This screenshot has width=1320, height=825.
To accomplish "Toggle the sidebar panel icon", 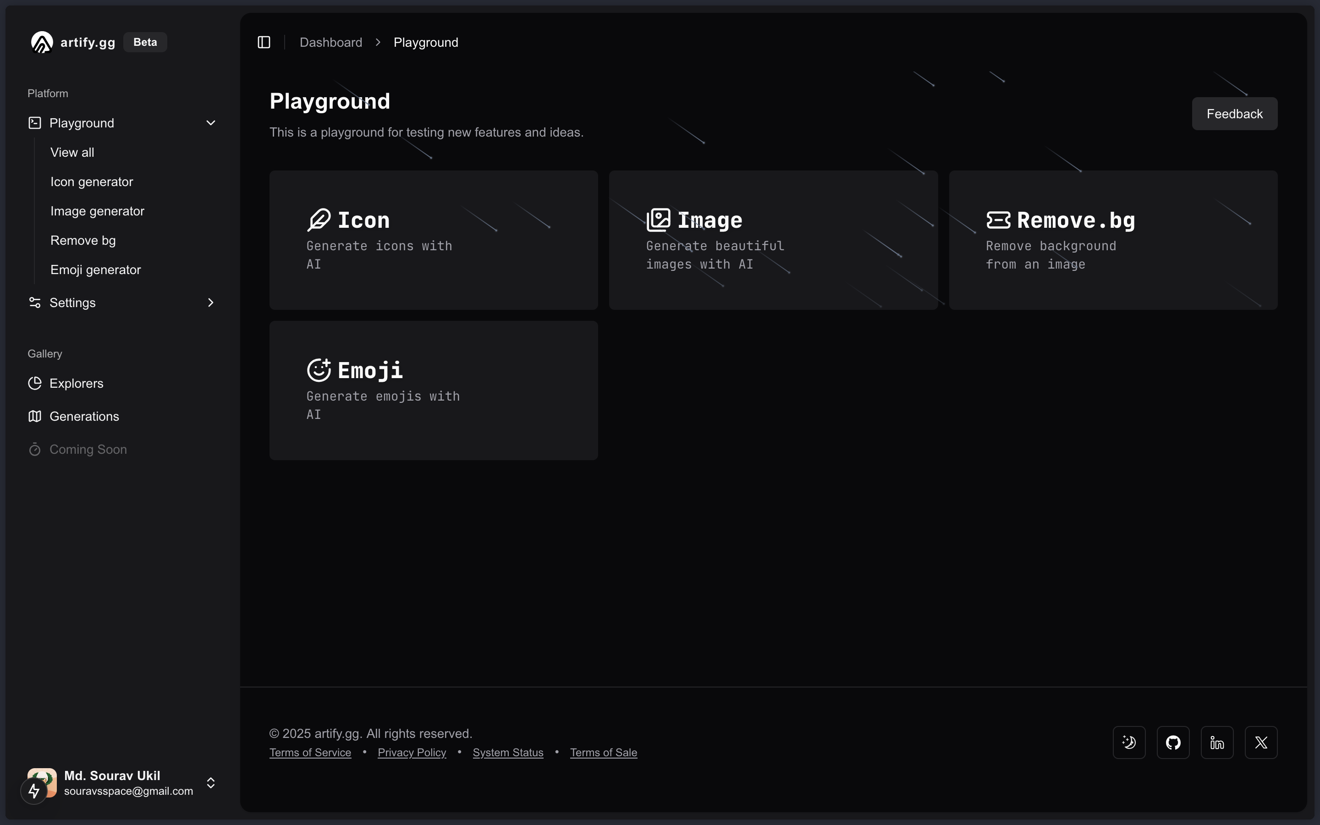I will point(264,42).
